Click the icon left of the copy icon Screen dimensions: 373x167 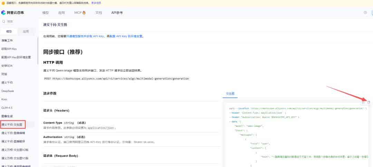[x=363, y=102]
